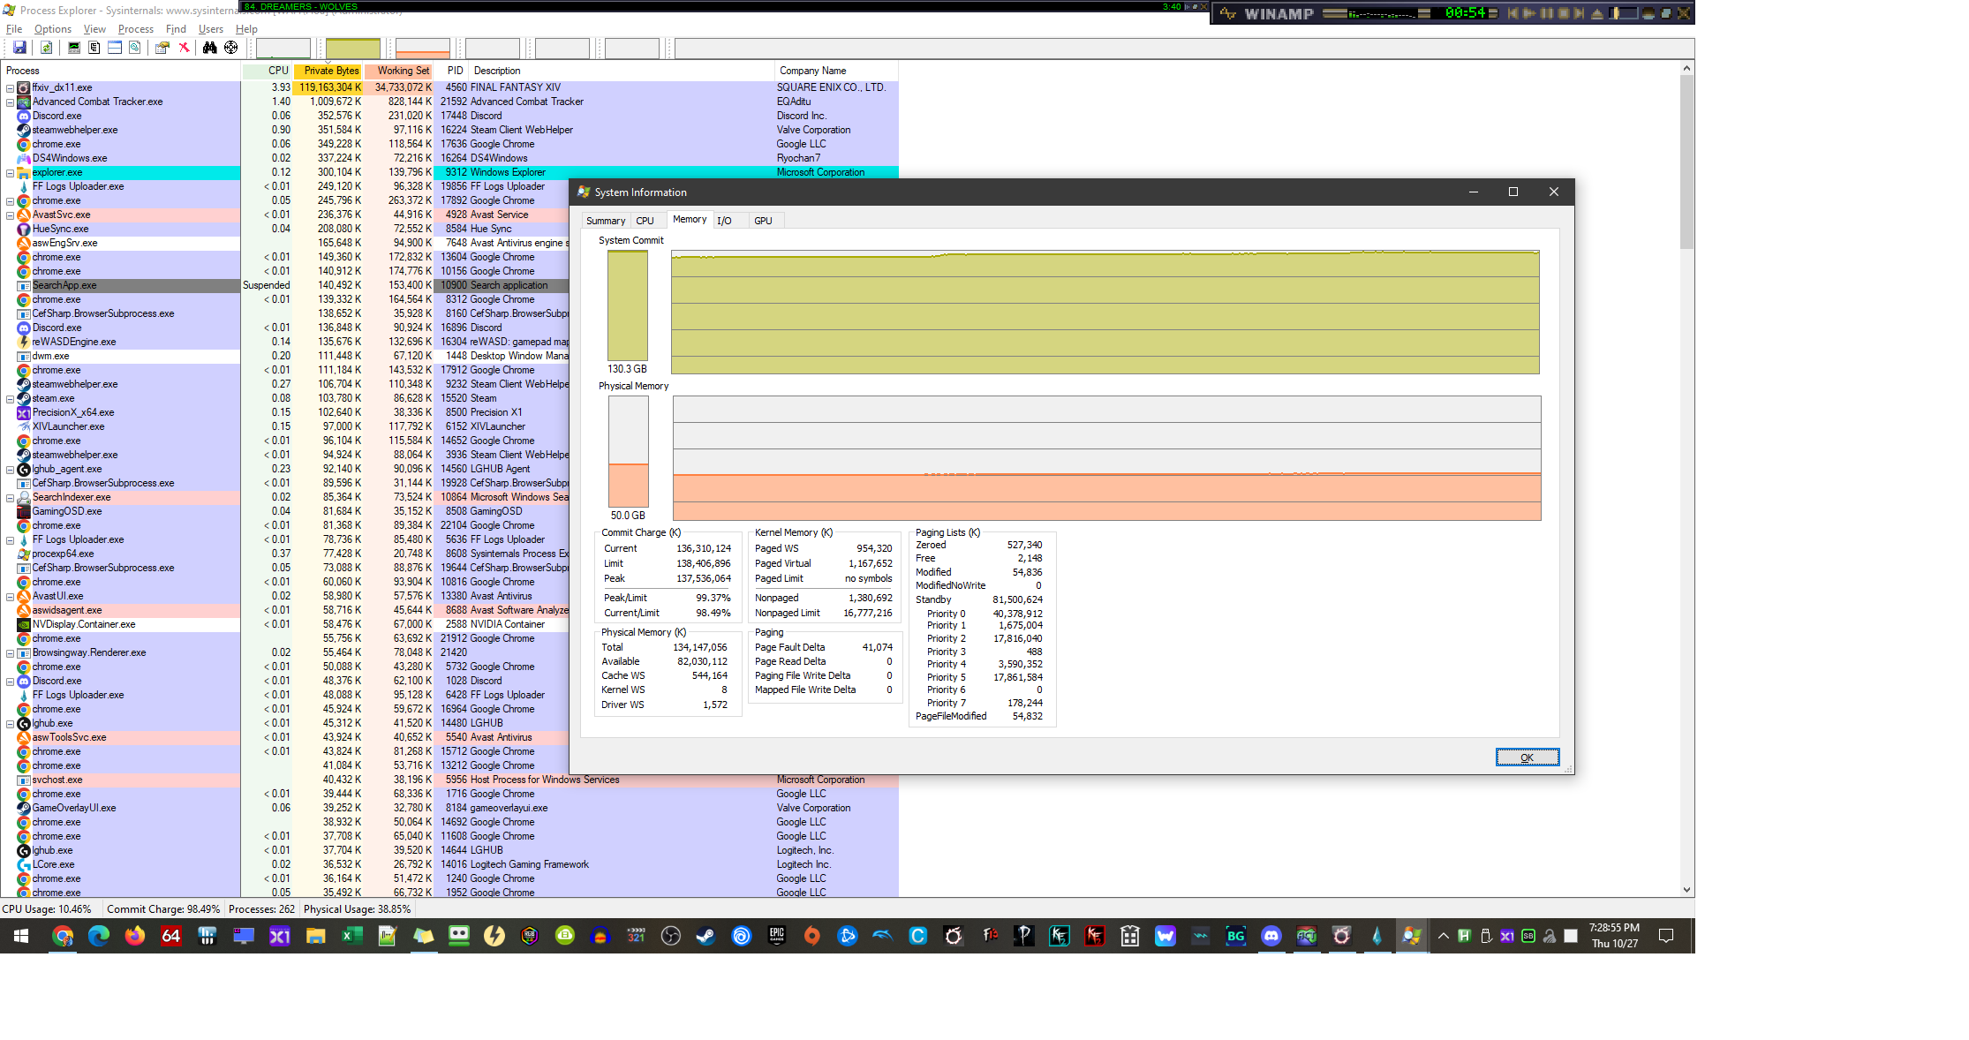Open Windows Start menu
The image size is (1969, 1040).
(x=21, y=936)
